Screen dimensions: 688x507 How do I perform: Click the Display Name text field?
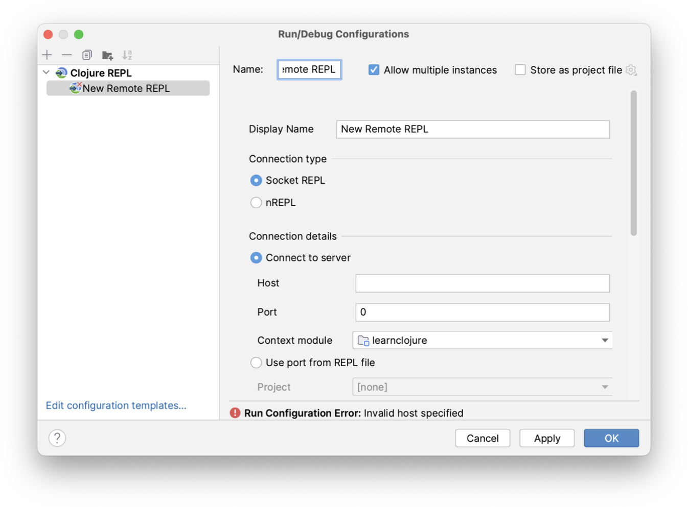pyautogui.click(x=473, y=129)
